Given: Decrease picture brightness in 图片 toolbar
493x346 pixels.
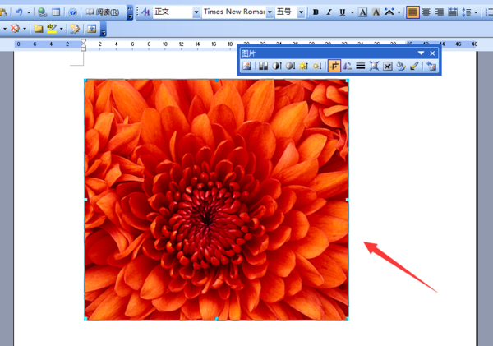Looking at the screenshot, I should click(x=317, y=66).
